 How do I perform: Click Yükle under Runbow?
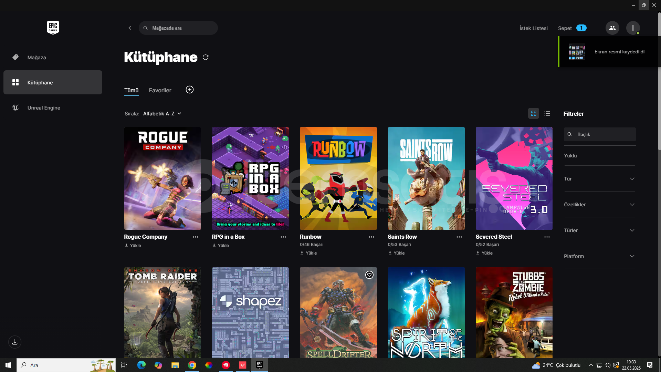click(x=309, y=253)
